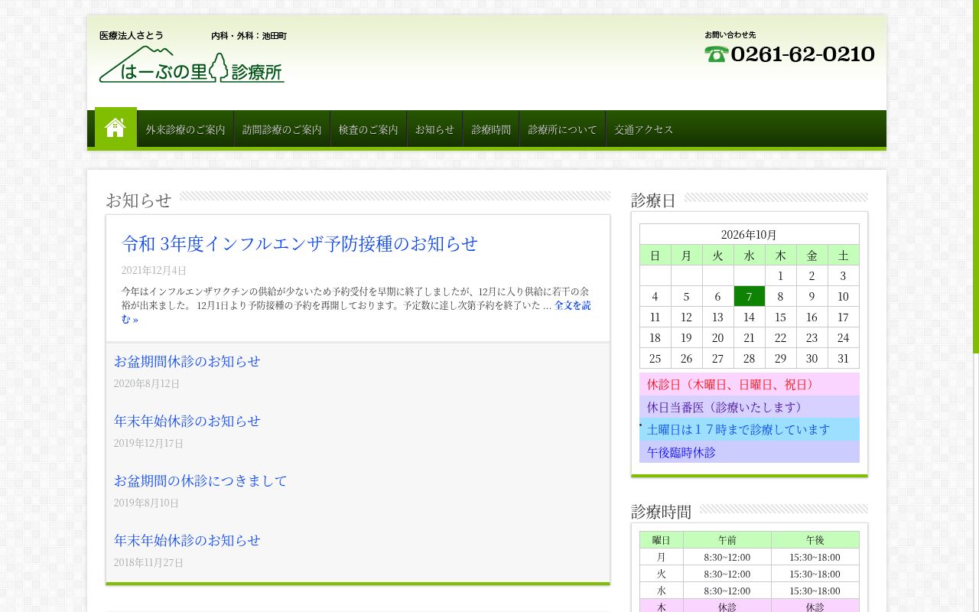Click the 2026年10月 calendar caption
This screenshot has height=612, width=979.
coord(749,234)
